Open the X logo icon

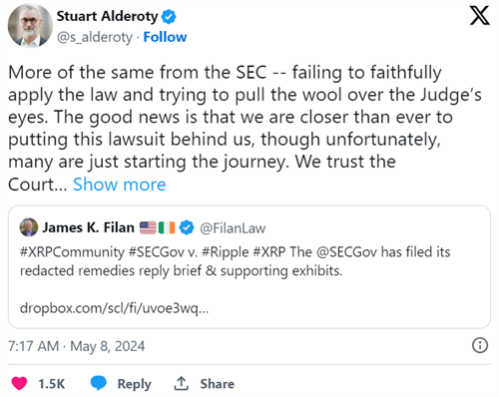479,15
